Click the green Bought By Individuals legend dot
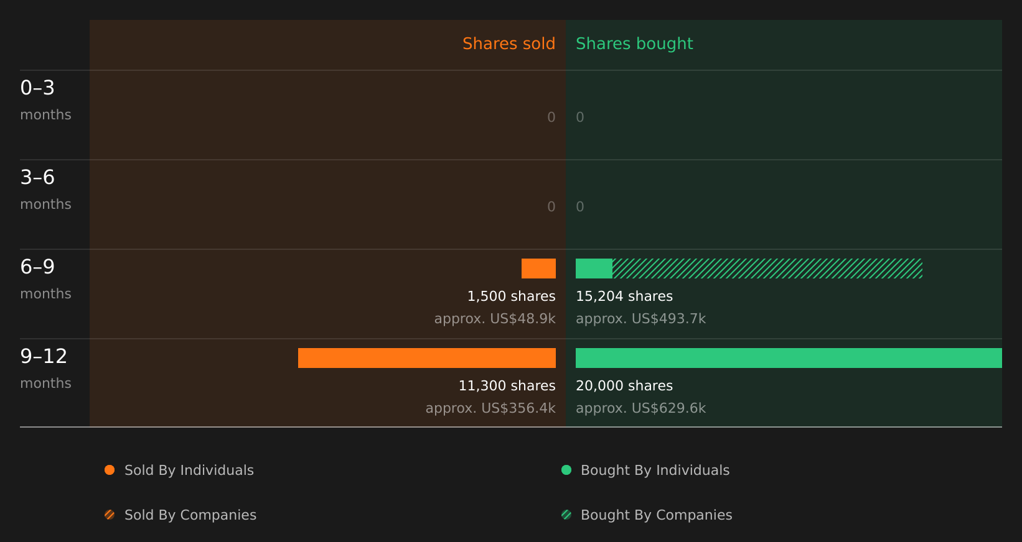 [566, 470]
